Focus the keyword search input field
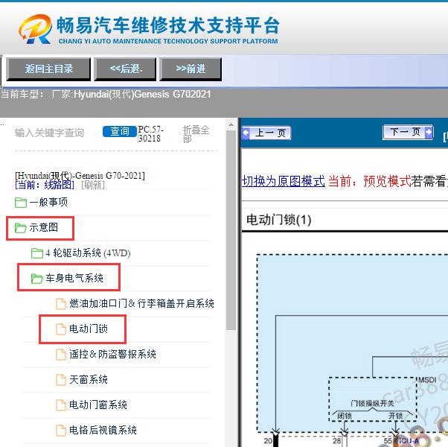The width and height of the screenshot is (448, 447). [57, 133]
